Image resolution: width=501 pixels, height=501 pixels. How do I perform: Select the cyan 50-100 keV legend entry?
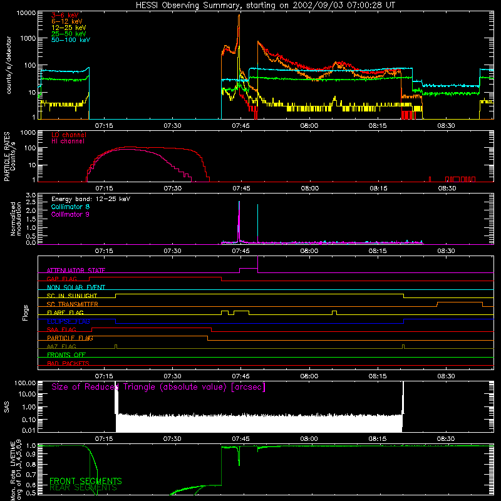pyautogui.click(x=71, y=40)
